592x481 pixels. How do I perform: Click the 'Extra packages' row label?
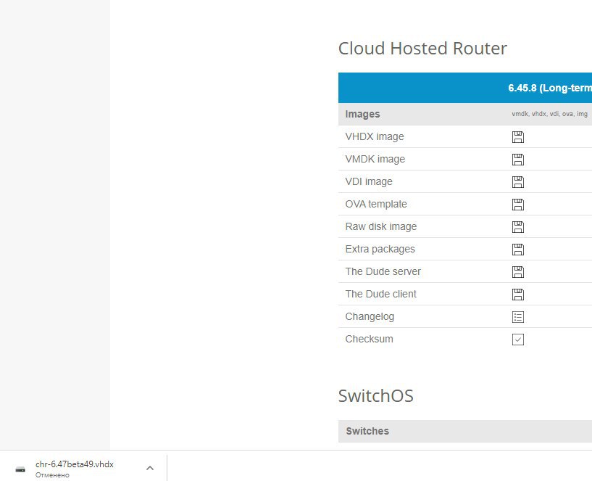(x=380, y=249)
